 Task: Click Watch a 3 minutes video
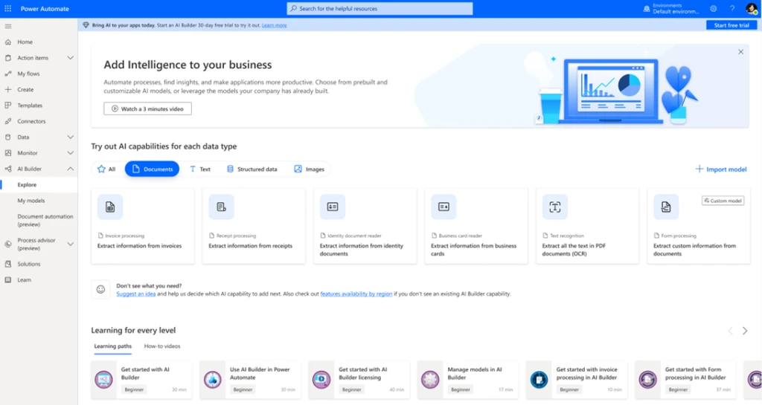click(x=147, y=108)
